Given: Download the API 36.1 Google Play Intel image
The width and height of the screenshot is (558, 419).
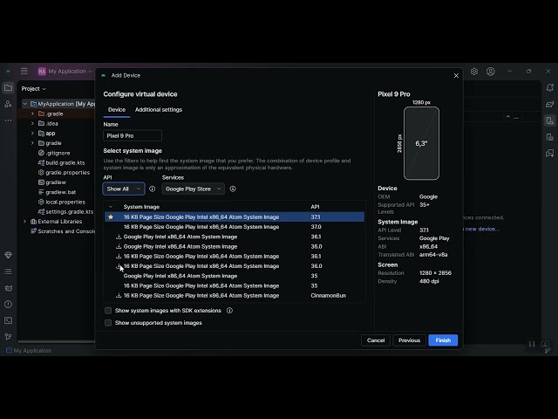Looking at the screenshot, I should (119, 237).
